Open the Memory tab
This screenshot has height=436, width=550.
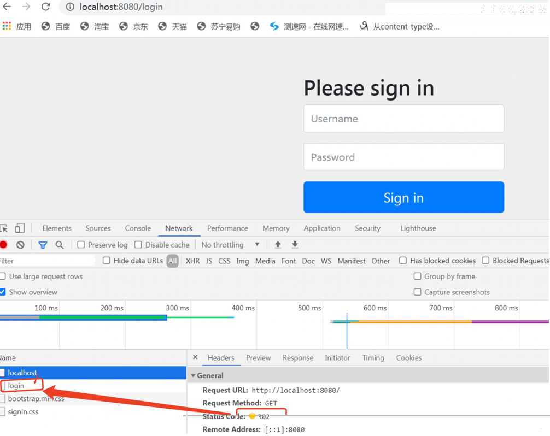(x=276, y=228)
